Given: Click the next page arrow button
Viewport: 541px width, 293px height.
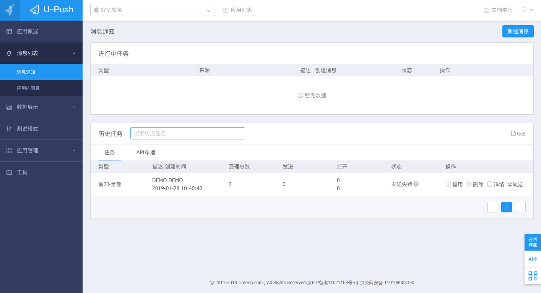Looking at the screenshot, I should (x=520, y=207).
